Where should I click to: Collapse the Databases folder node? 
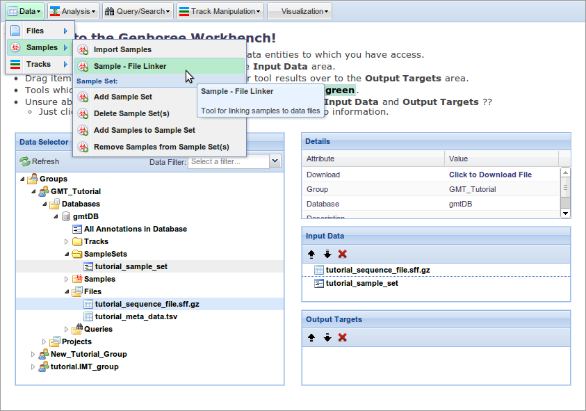(45, 204)
